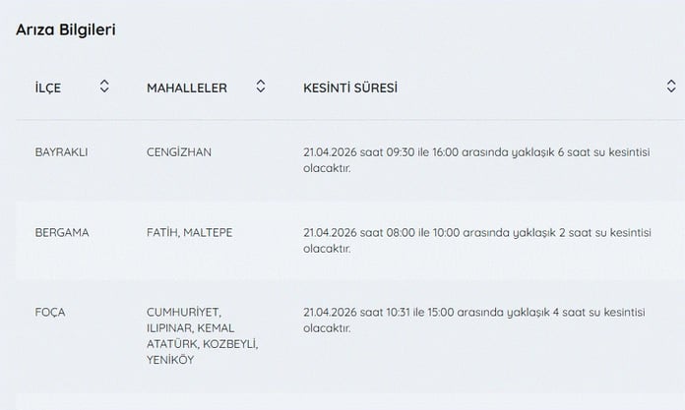Viewport: 685px width, 410px height.
Task: Click the Arıza Bilgileri heading
Action: click(x=66, y=29)
